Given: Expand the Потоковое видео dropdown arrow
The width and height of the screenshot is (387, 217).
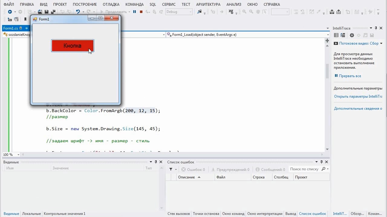Looking at the screenshot, I should click(x=381, y=43).
